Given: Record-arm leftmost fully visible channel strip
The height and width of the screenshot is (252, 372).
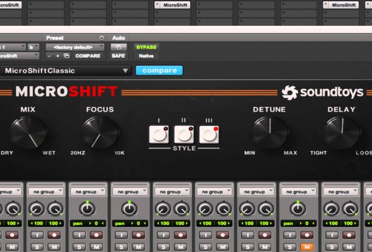Looking at the screenshot, I should [x=55, y=235].
